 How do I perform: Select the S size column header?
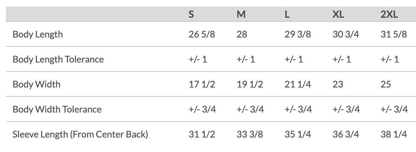click(x=191, y=15)
